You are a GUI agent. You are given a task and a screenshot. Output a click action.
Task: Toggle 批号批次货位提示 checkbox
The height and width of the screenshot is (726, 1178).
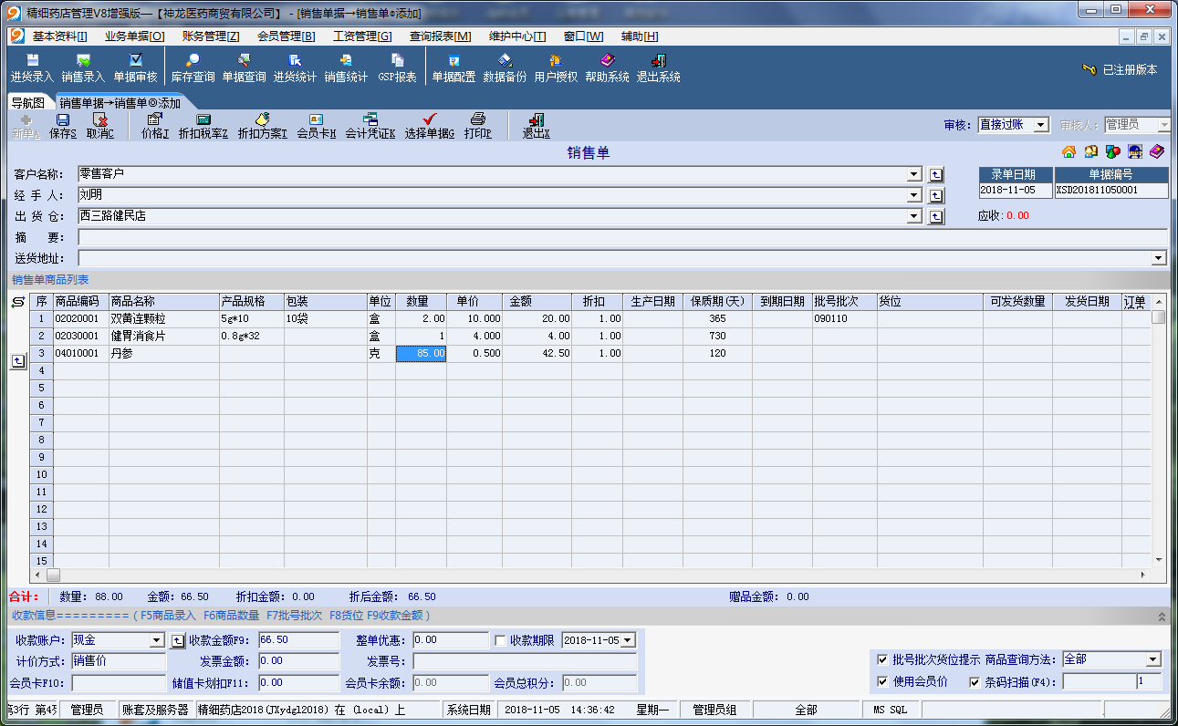pos(882,659)
